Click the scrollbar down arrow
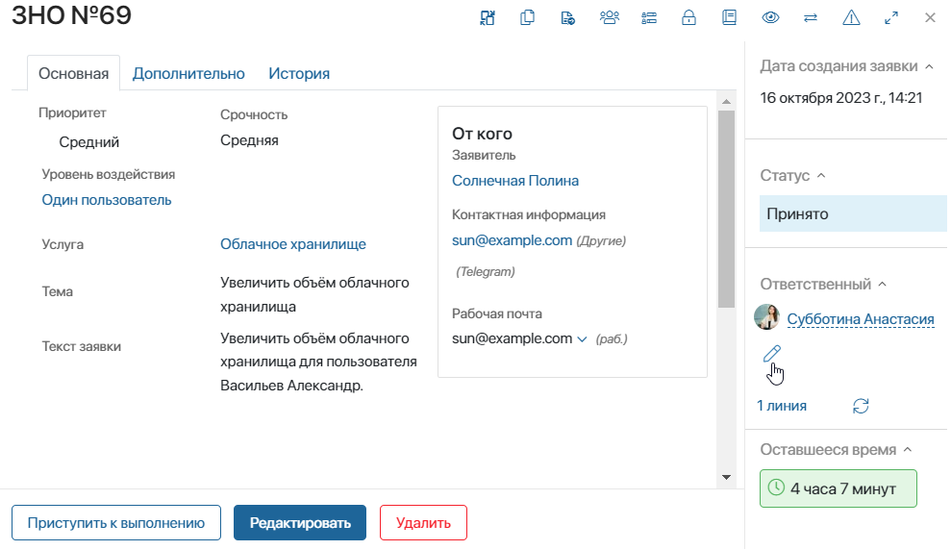 726,477
